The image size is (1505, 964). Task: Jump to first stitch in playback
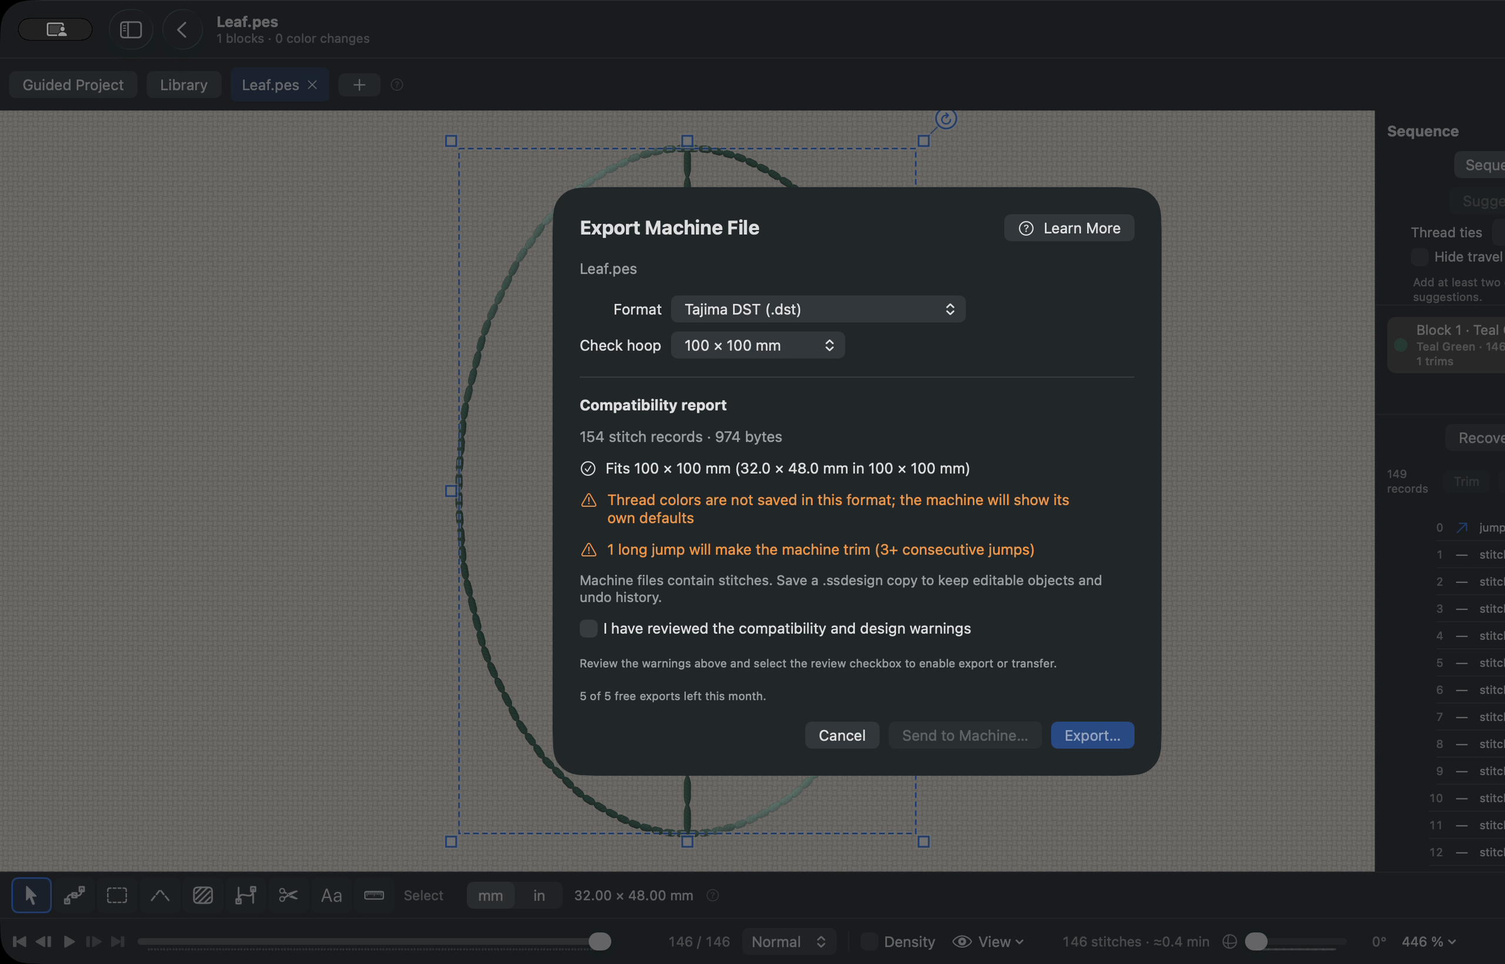point(19,942)
